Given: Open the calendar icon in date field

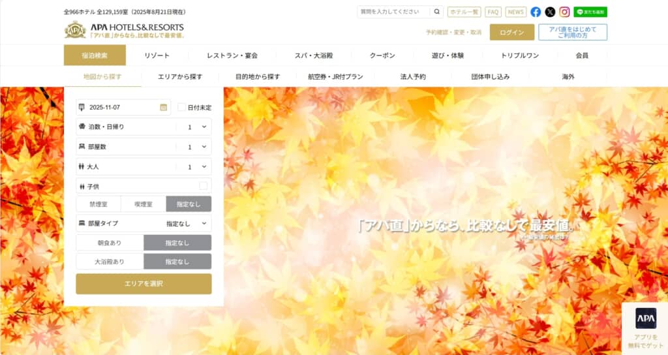Looking at the screenshot, I should coord(163,107).
